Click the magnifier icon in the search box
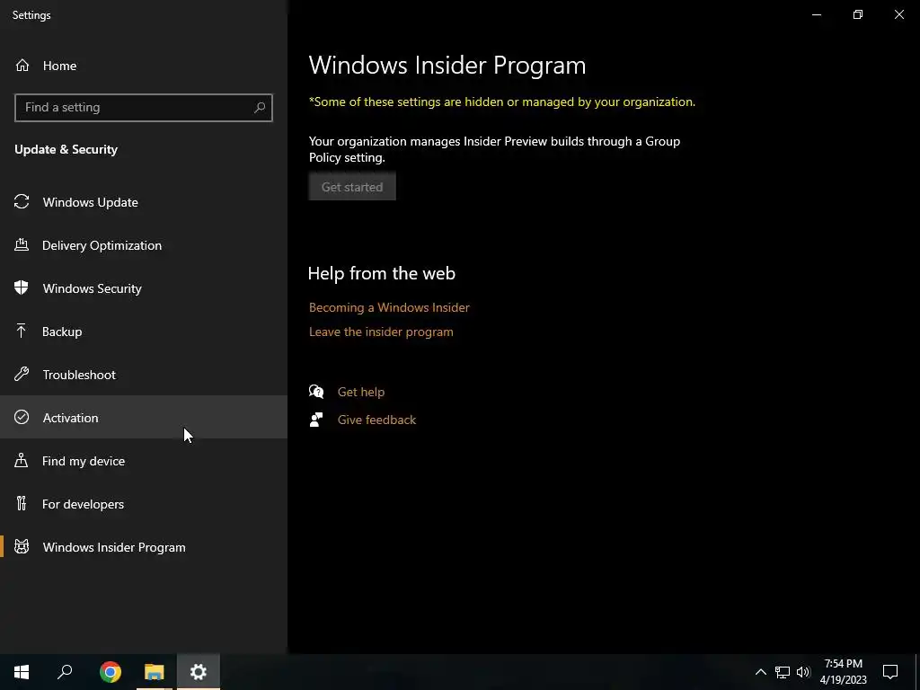 click(x=260, y=108)
